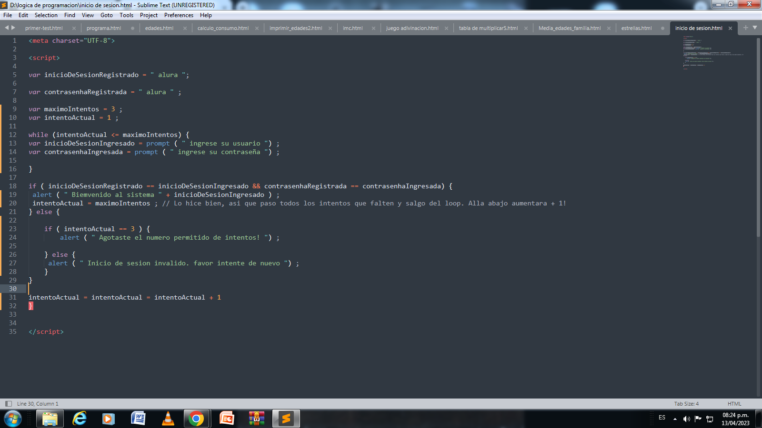
Task: Open the PowerPoint-style presentation app on the taskbar
Action: pyautogui.click(x=227, y=419)
